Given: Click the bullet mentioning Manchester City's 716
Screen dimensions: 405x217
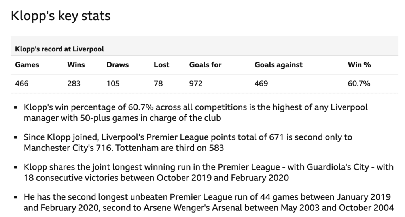Looking at the screenshot, I should [188, 142].
